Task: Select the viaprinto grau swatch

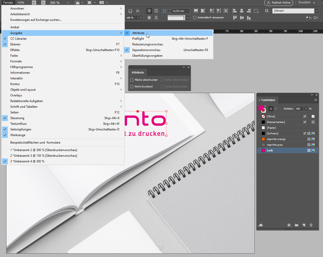Action: click(288, 145)
